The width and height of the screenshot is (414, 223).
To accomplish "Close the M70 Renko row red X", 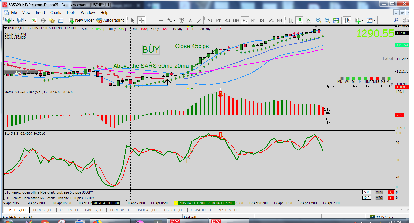I will point(391,198).
